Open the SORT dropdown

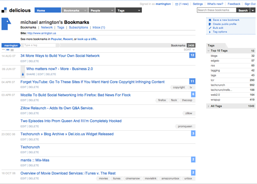(x=189, y=50)
